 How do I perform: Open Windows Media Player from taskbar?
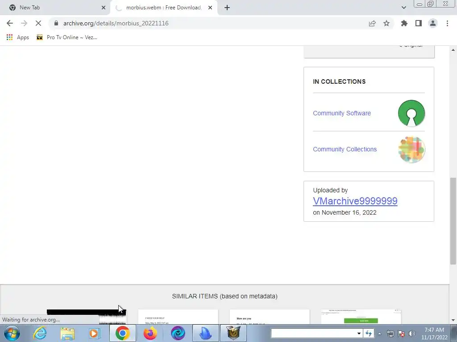[95, 333]
